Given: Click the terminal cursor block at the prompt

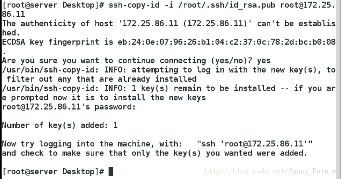Looking at the screenshot, I should coord(111,171).
